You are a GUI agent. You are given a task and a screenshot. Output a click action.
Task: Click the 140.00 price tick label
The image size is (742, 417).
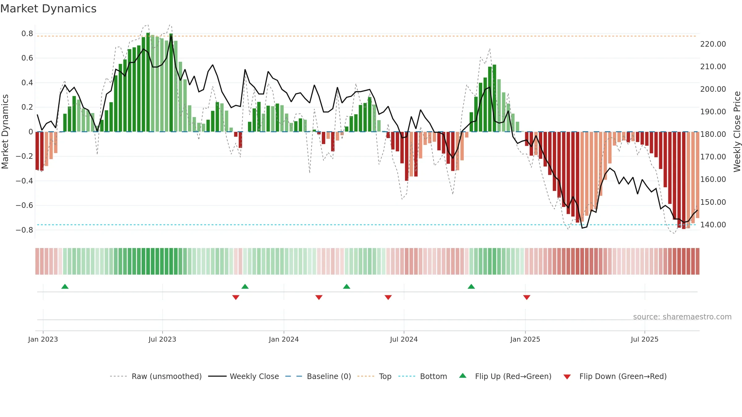[x=713, y=225]
